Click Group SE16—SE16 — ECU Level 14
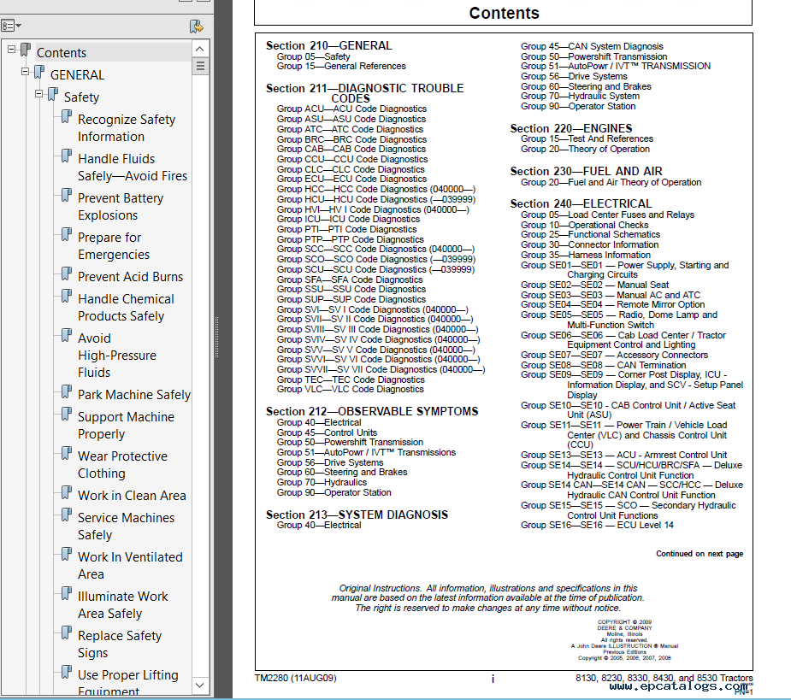 tap(597, 525)
